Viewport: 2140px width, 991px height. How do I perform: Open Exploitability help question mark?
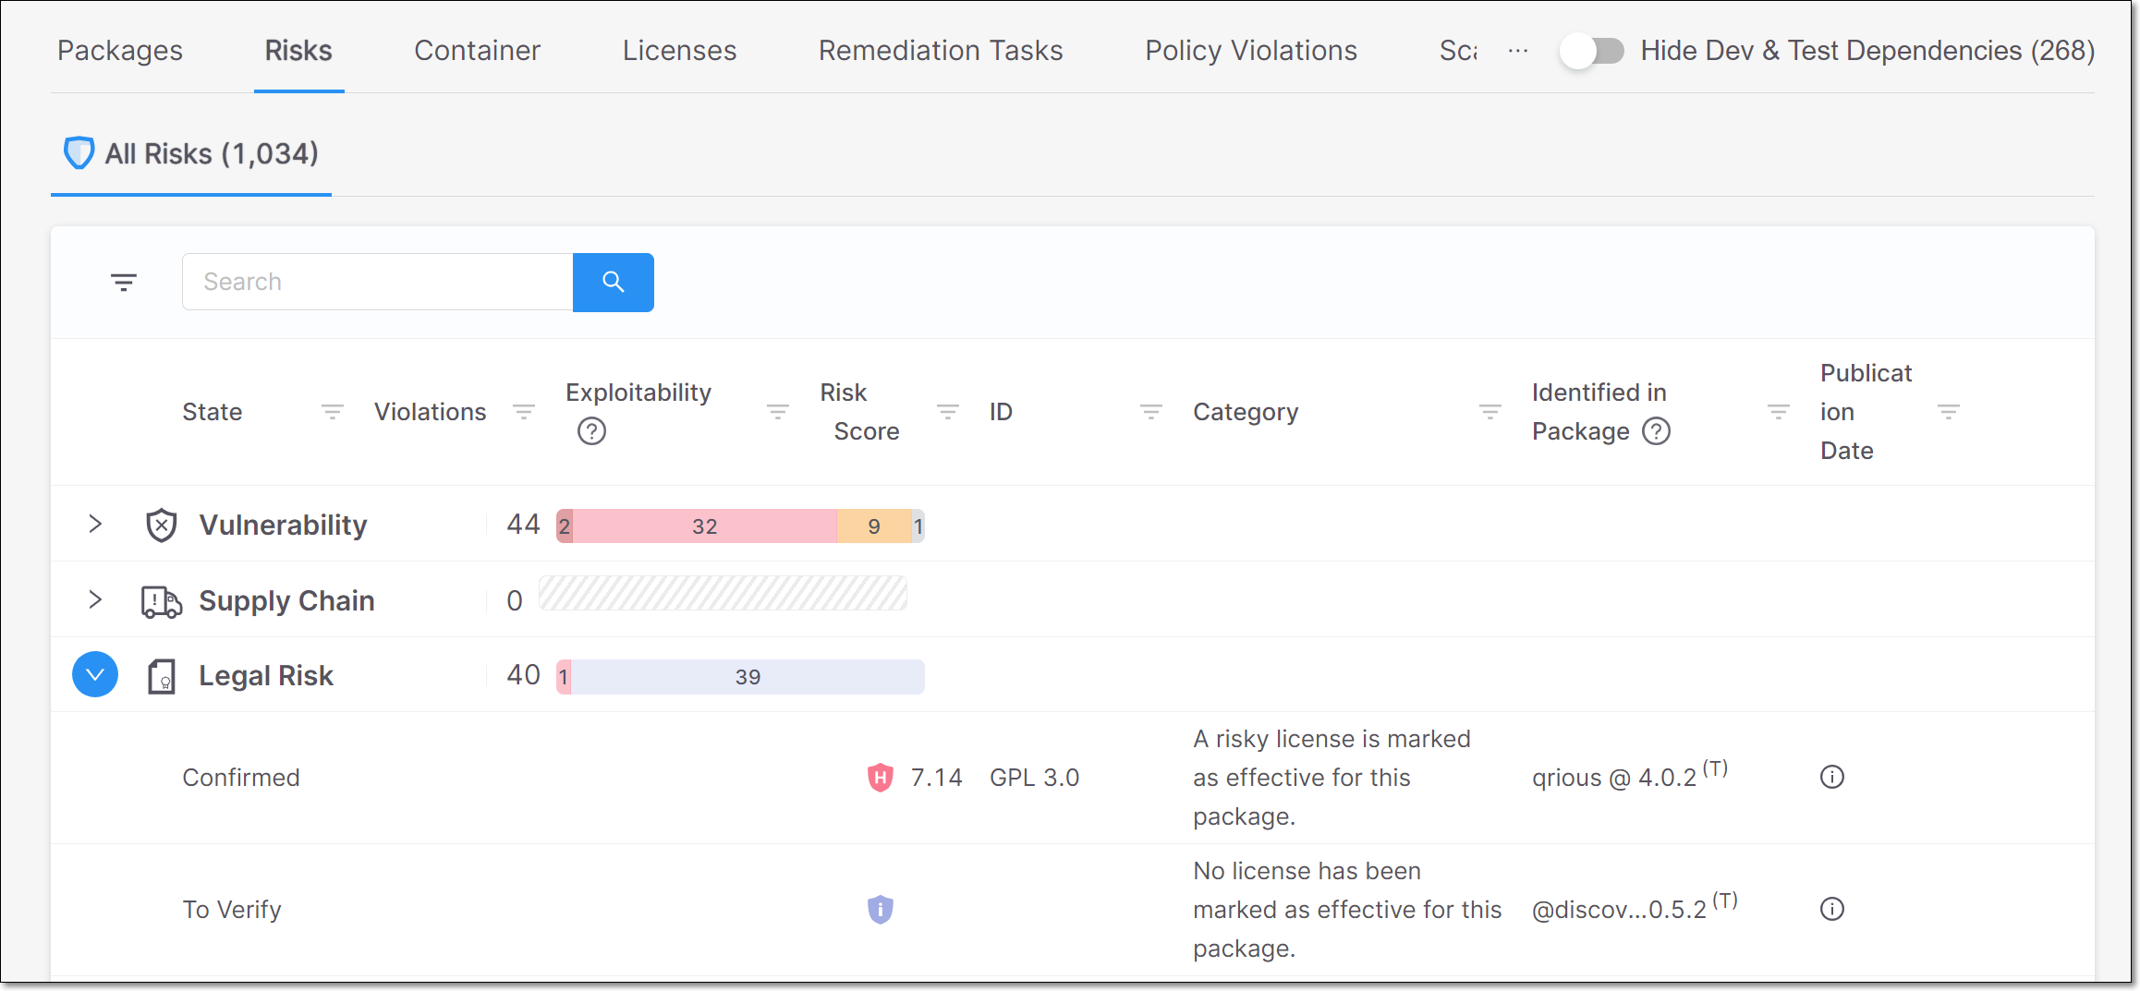pyautogui.click(x=591, y=431)
